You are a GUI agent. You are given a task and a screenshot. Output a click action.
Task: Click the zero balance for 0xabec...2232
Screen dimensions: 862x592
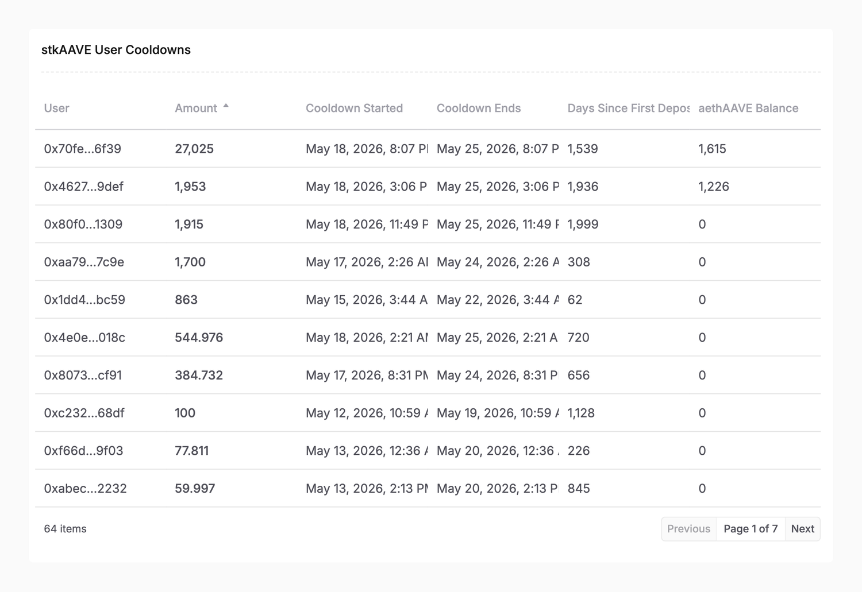(702, 489)
